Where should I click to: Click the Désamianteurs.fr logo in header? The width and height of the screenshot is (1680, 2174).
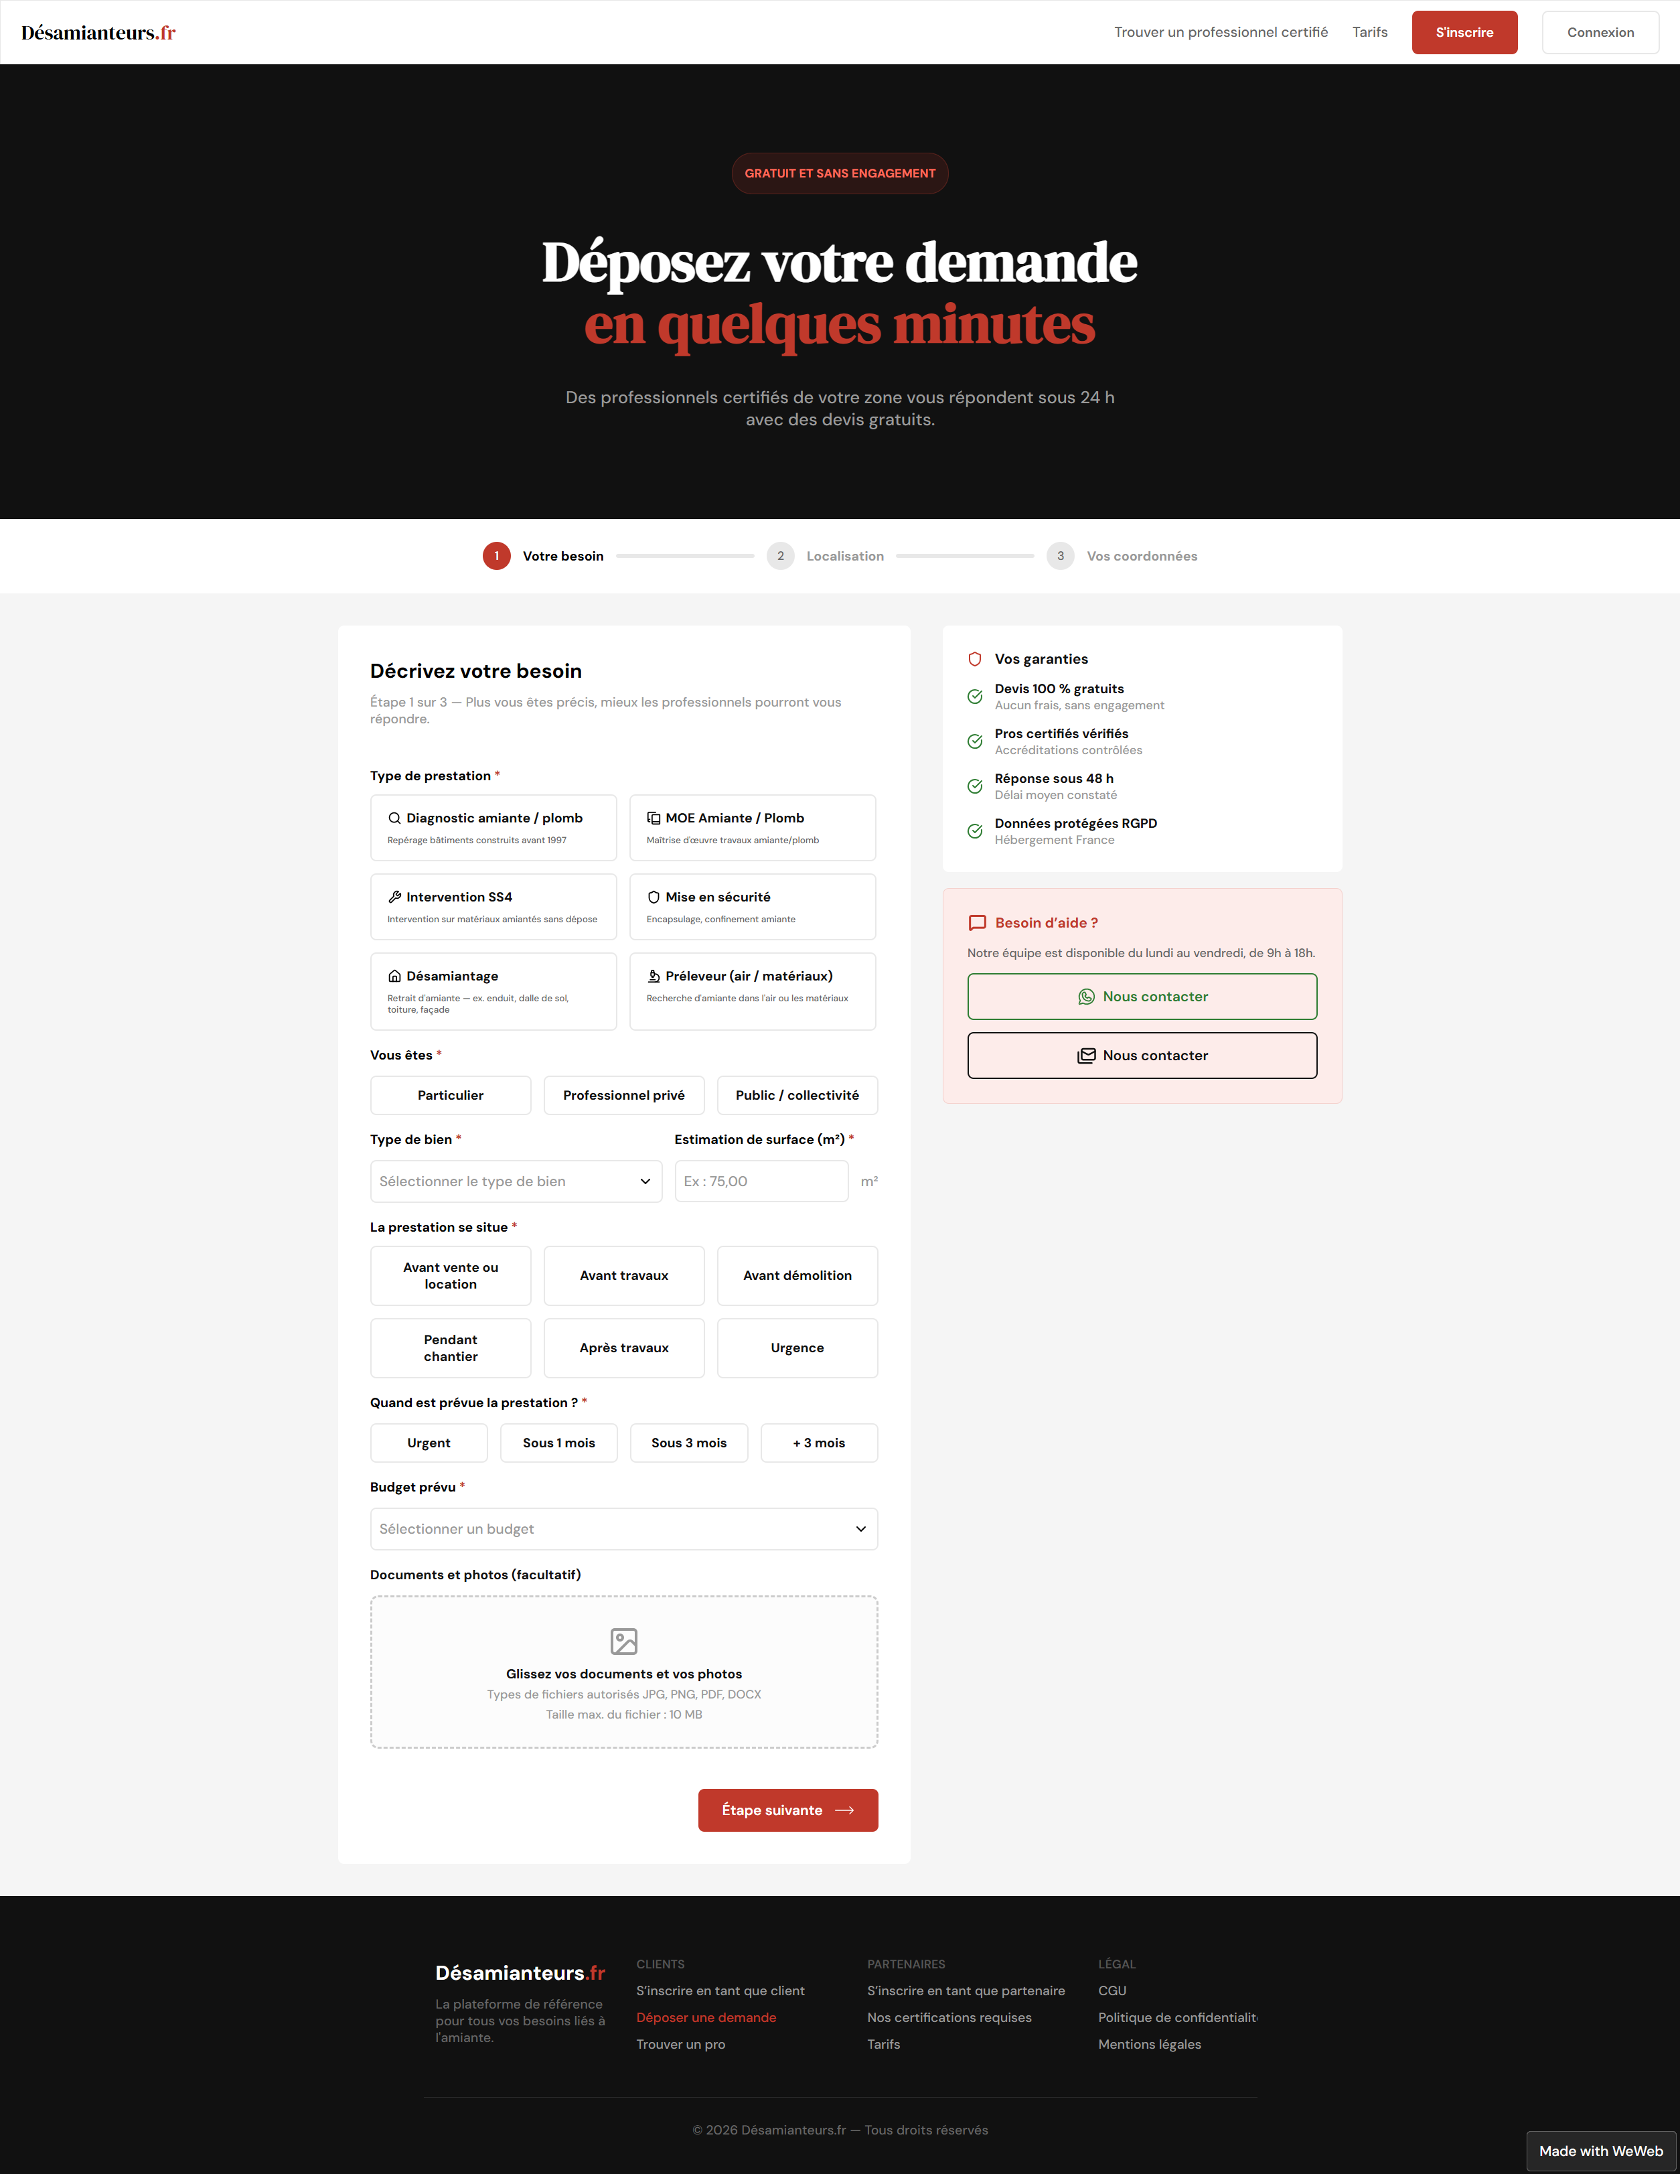click(98, 33)
